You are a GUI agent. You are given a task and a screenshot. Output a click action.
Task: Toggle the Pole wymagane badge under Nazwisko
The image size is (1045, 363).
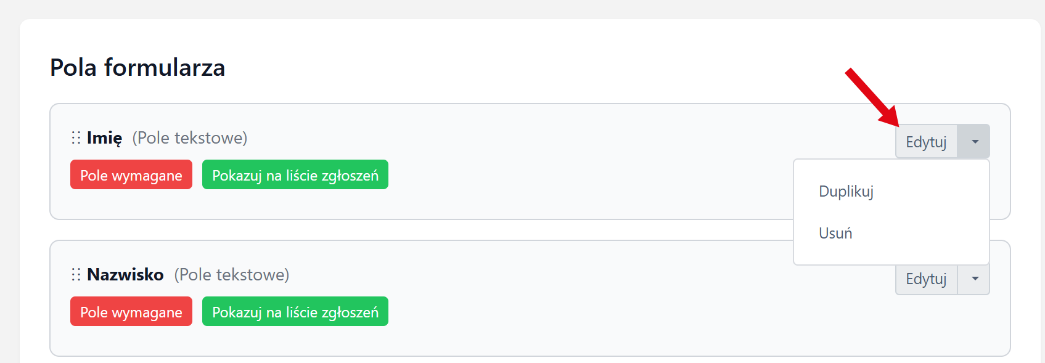point(131,312)
